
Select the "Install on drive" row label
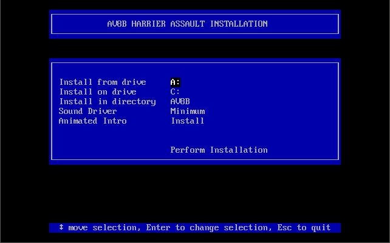(x=97, y=92)
